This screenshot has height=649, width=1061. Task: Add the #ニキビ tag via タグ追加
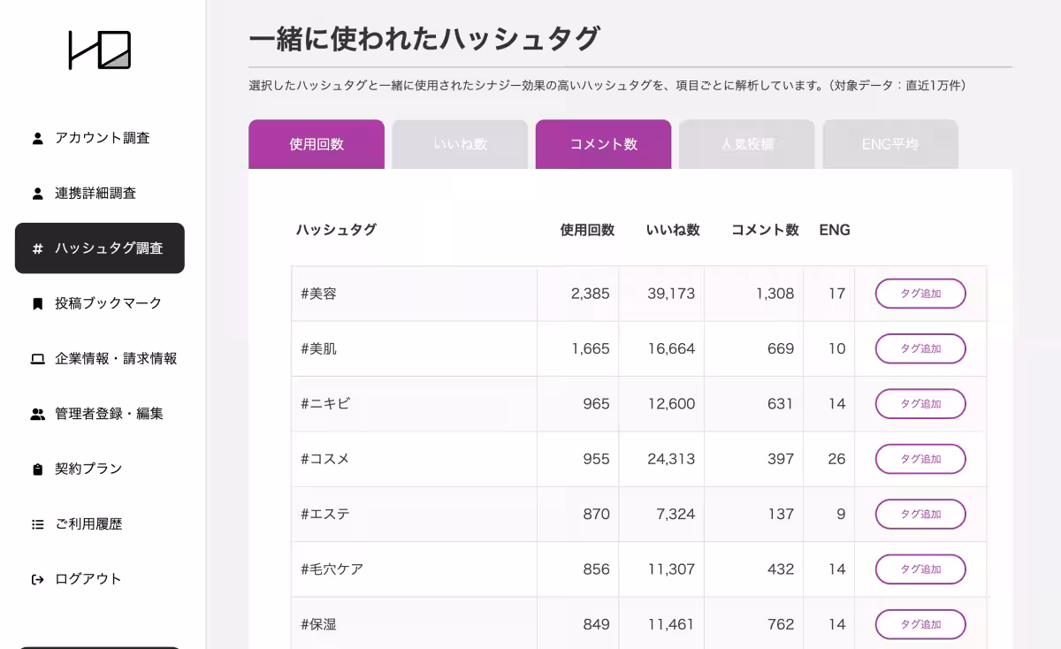pos(920,404)
